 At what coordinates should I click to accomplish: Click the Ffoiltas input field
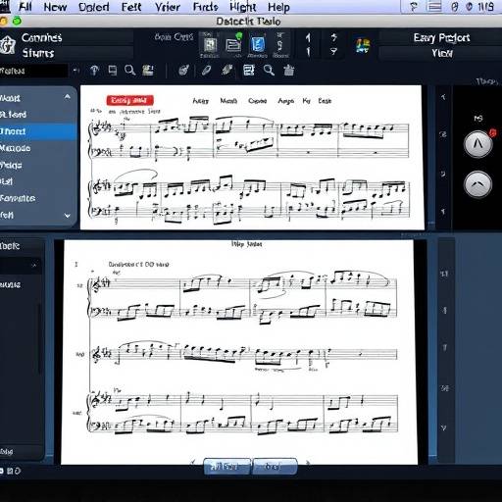coord(34,71)
